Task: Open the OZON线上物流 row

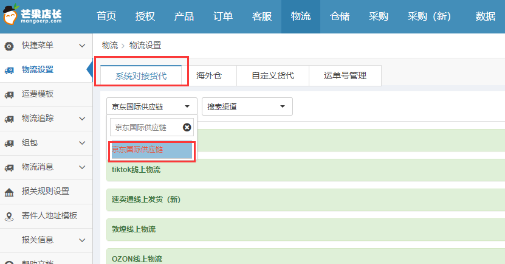Action: (306, 257)
